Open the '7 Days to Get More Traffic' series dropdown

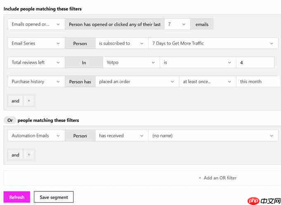click(213, 43)
